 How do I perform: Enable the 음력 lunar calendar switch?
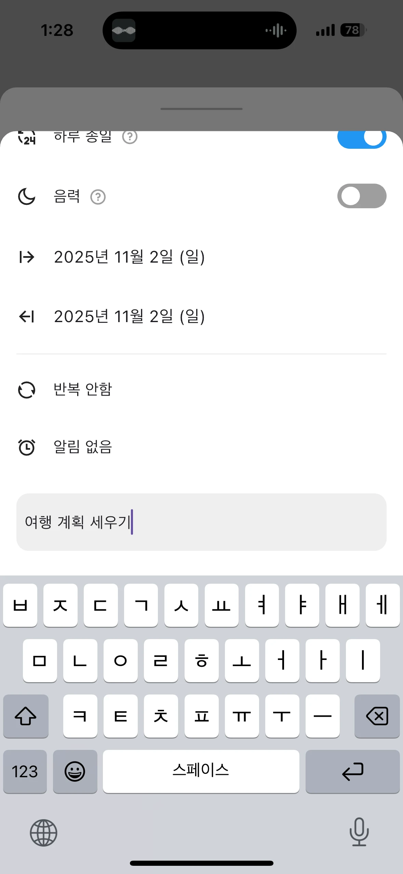pos(362,196)
